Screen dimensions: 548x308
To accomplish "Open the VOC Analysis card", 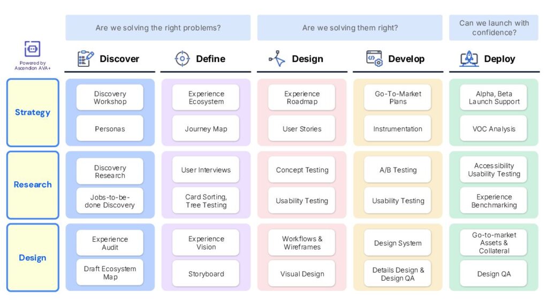I will point(493,128).
